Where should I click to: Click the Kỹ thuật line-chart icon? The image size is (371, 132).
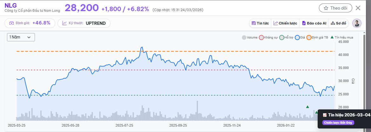tap(64, 23)
